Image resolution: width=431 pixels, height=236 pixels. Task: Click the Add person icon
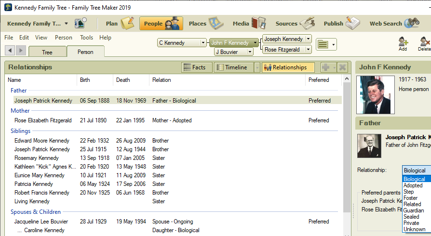tap(403, 44)
